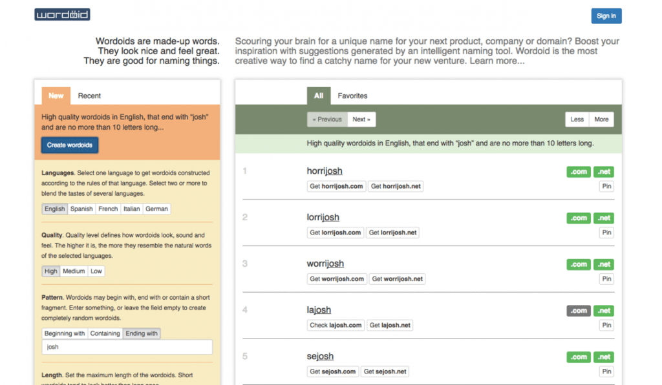Click Get lorrijosh.com button
This screenshot has width=662, height=385.
point(336,233)
